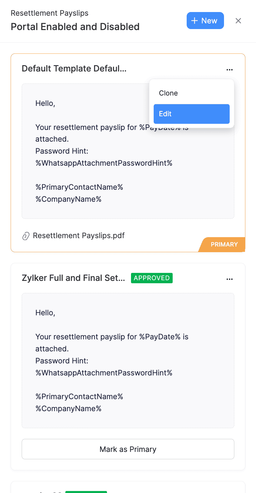Open the Default Template options menu
This screenshot has height=493, width=256.
[230, 69]
